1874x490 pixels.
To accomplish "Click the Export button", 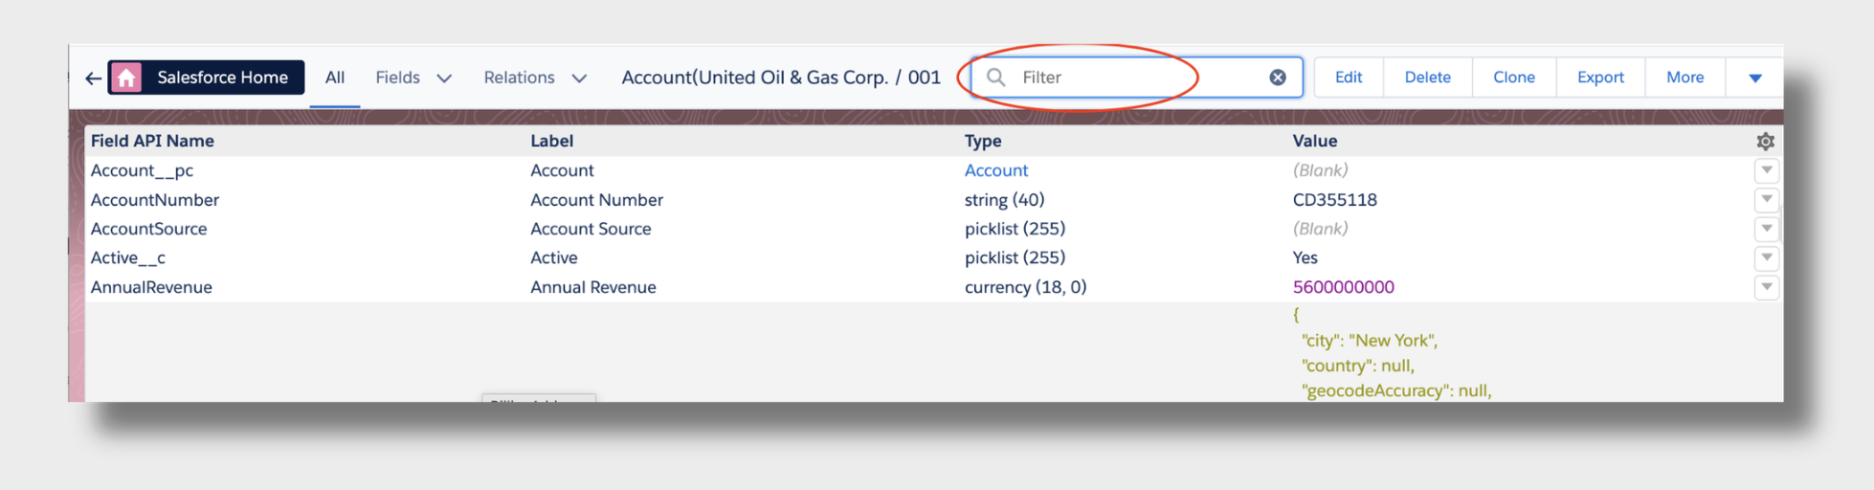I will [1600, 78].
